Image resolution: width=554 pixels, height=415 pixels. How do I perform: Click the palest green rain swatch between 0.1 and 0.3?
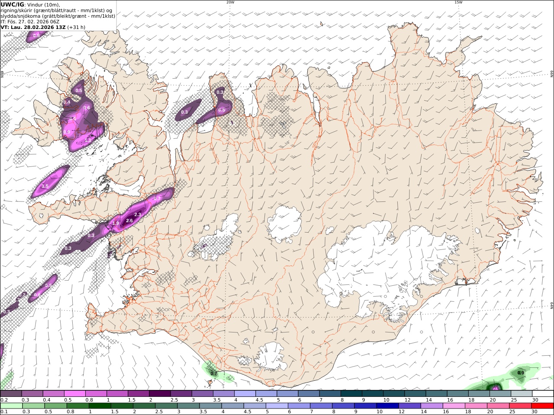(x=11, y=406)
